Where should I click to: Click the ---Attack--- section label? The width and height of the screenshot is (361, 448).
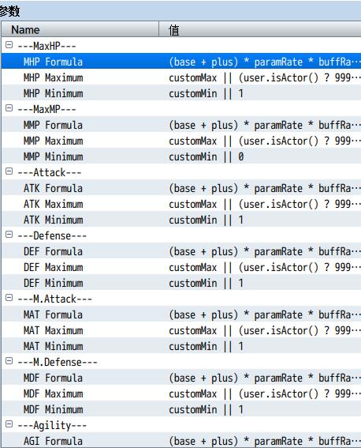click(x=50, y=172)
